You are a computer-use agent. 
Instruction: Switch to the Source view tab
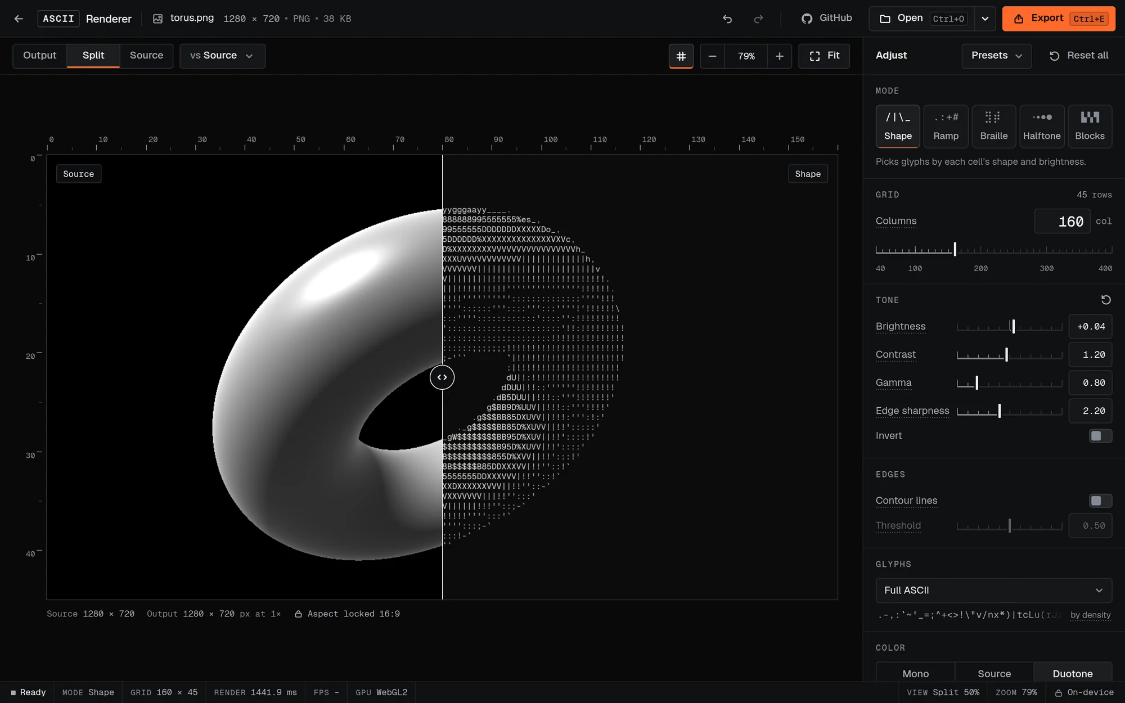coord(146,56)
